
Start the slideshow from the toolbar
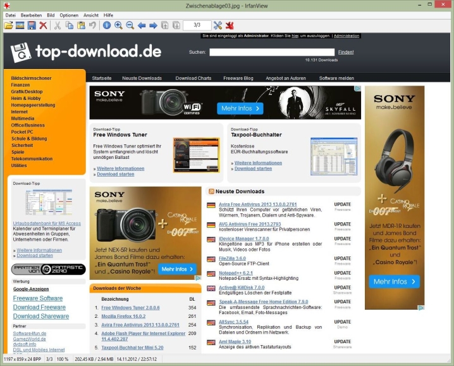pyautogui.click(x=20, y=25)
